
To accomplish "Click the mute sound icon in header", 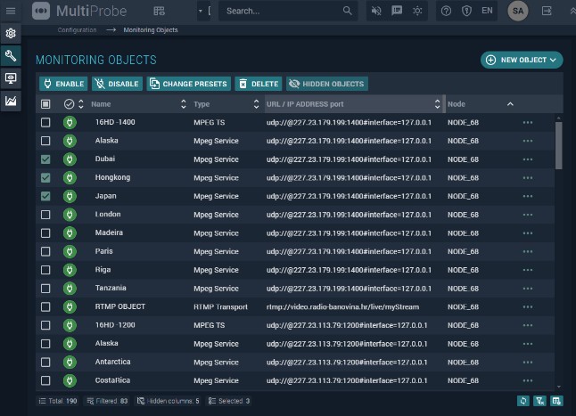I will coord(376,11).
